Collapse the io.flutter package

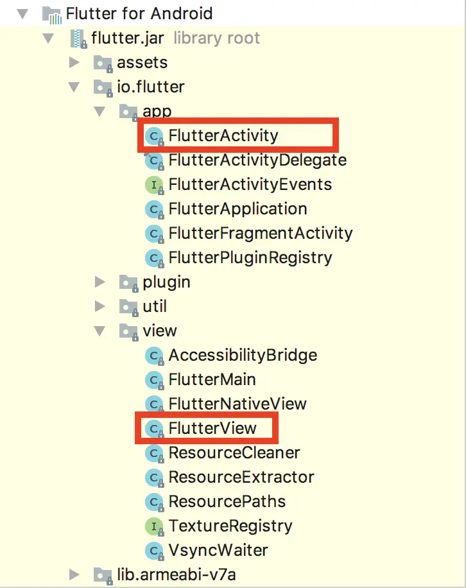coord(74,87)
